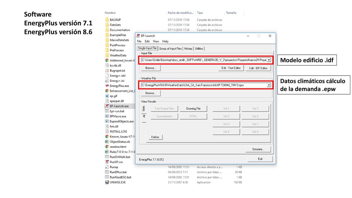The image size is (352, 198).
Task: Expand the Weather File path dropdown
Action: 269,85
